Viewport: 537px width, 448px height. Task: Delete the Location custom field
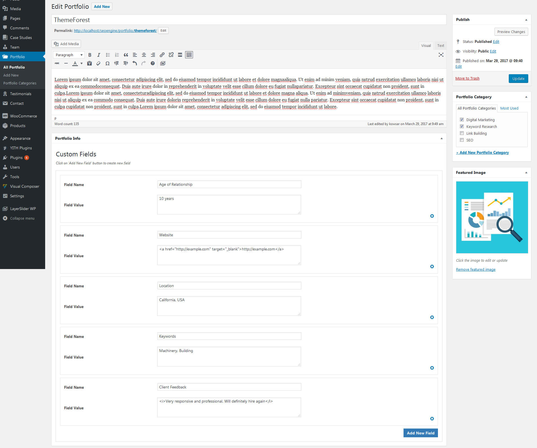(x=432, y=317)
